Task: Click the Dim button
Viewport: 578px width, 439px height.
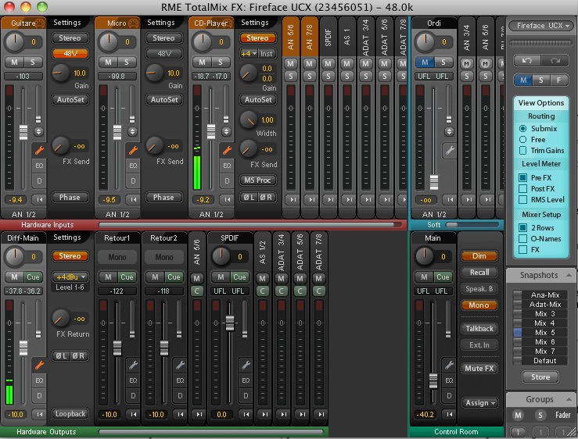Action: pyautogui.click(x=479, y=256)
